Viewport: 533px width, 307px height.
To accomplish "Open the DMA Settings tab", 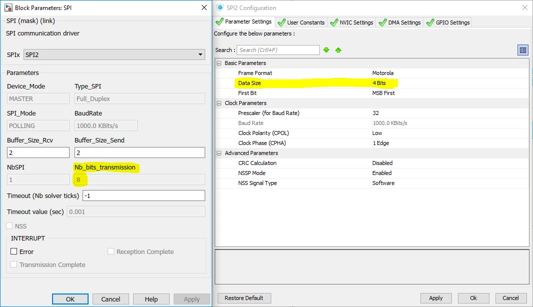I will click(x=400, y=22).
